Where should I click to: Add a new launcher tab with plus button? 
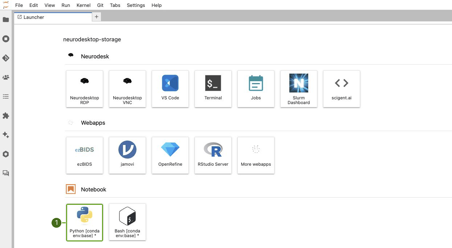tap(97, 17)
